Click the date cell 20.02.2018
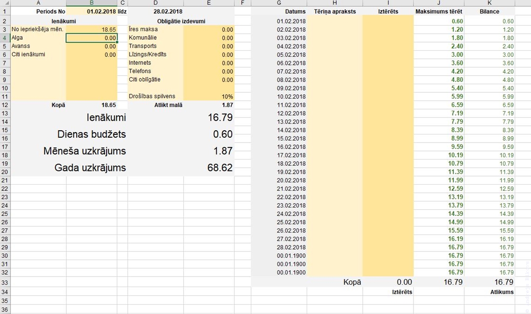This screenshot has width=531, height=314. [x=279, y=180]
